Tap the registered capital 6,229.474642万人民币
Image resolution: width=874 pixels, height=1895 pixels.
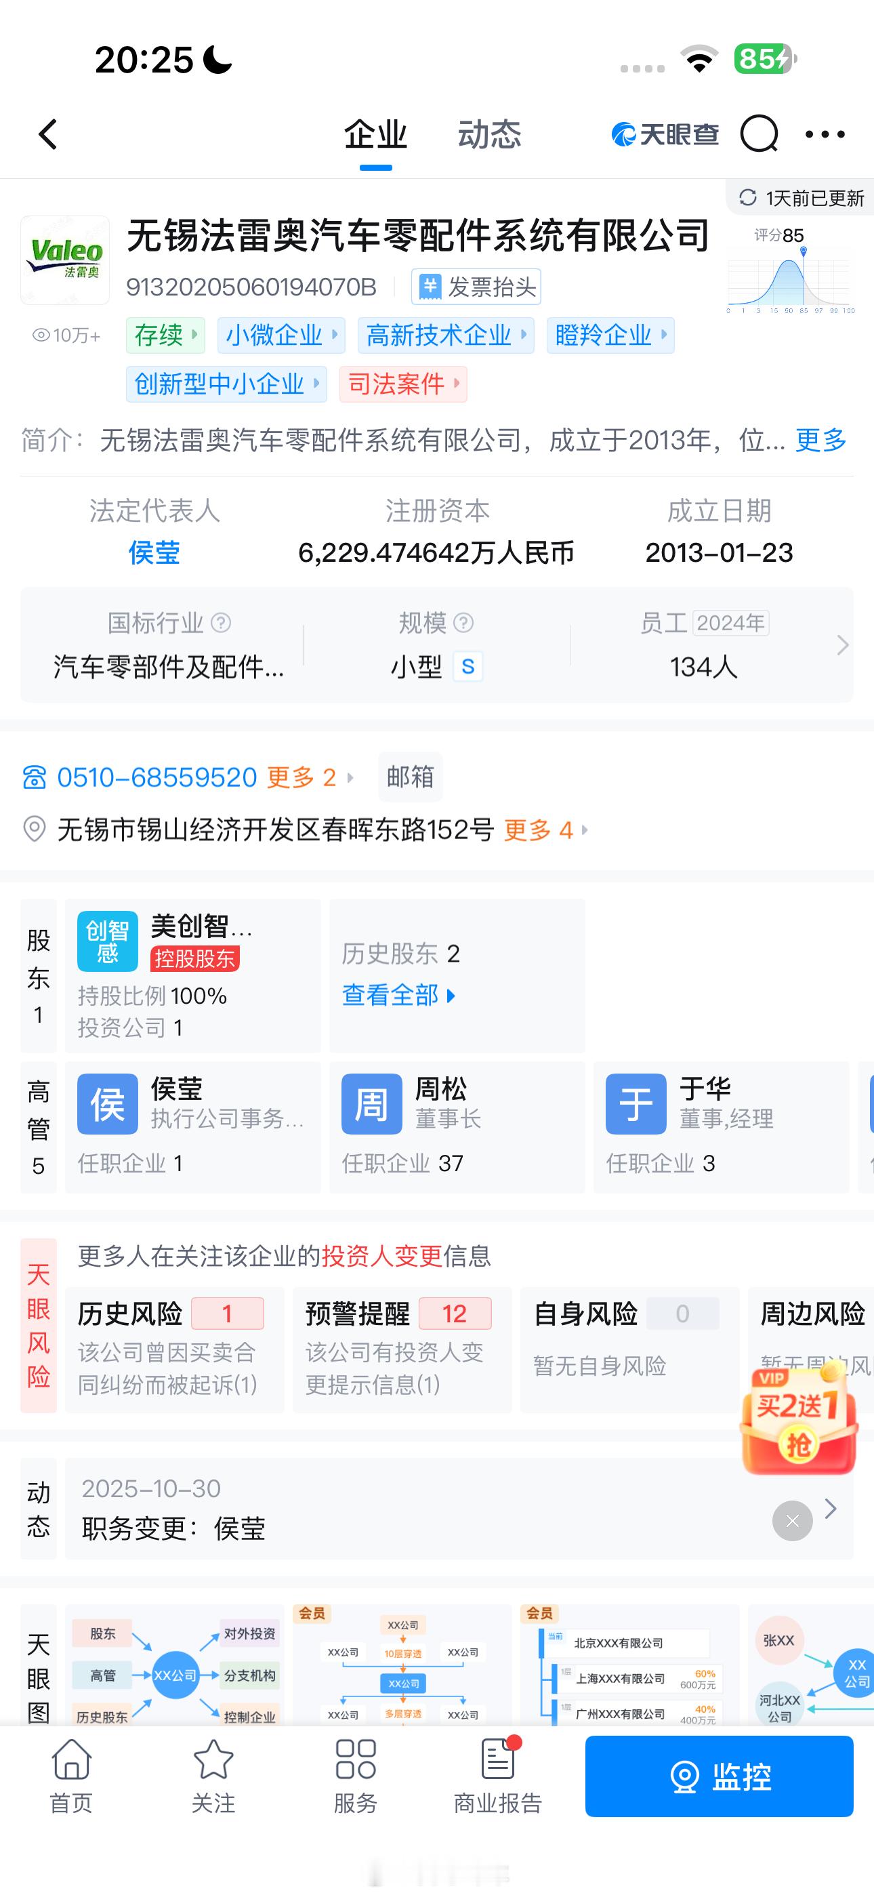click(x=436, y=552)
